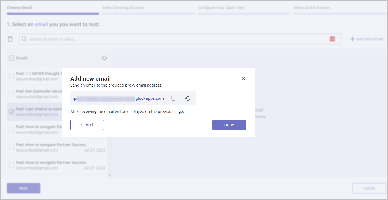Click the red icon in search bar
The width and height of the screenshot is (388, 200).
tap(332, 39)
